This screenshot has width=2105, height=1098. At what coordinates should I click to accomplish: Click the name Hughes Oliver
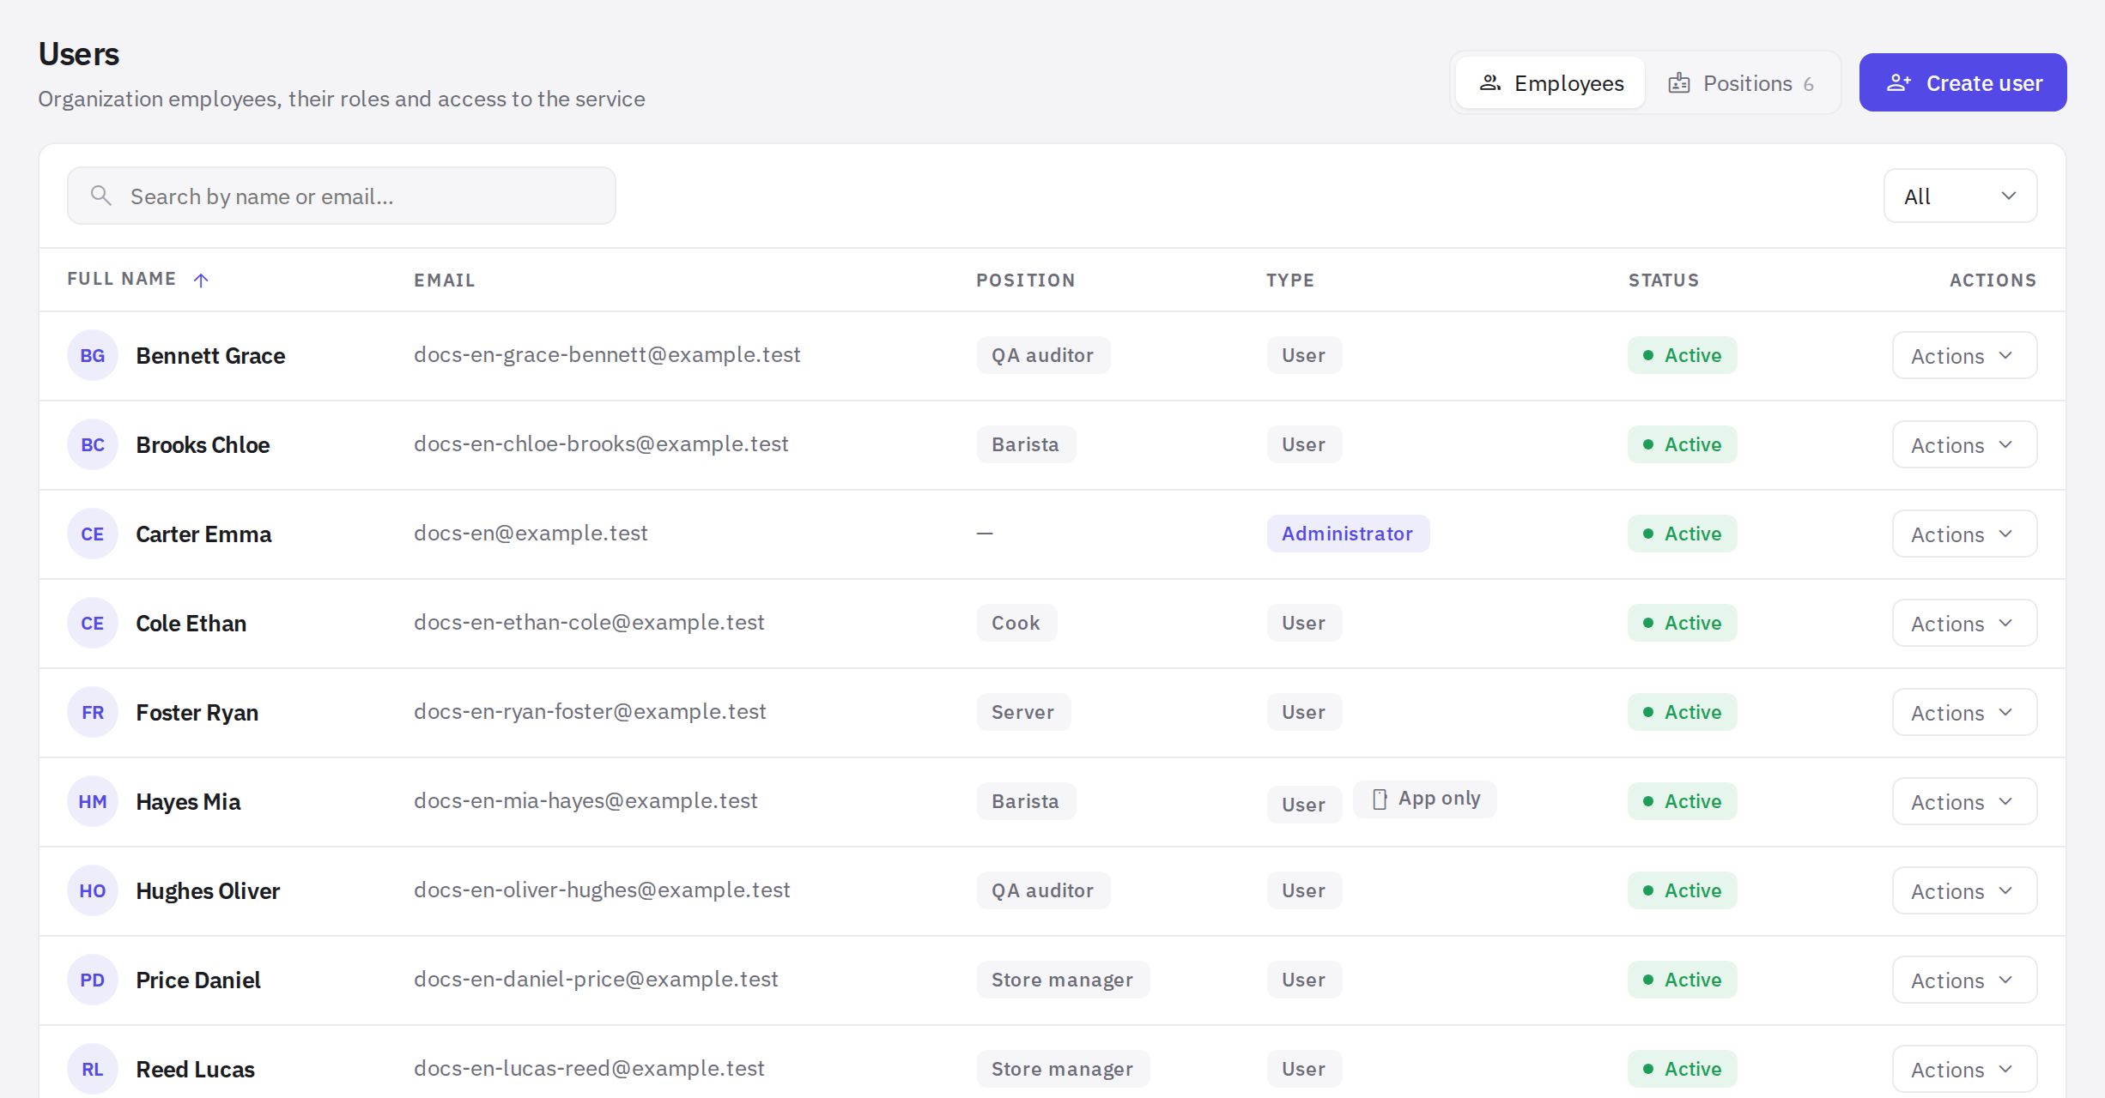[x=208, y=890]
